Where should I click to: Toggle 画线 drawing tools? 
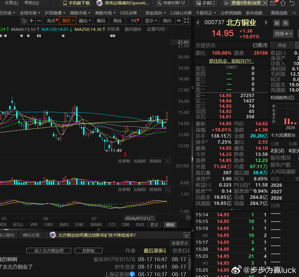click(117, 21)
